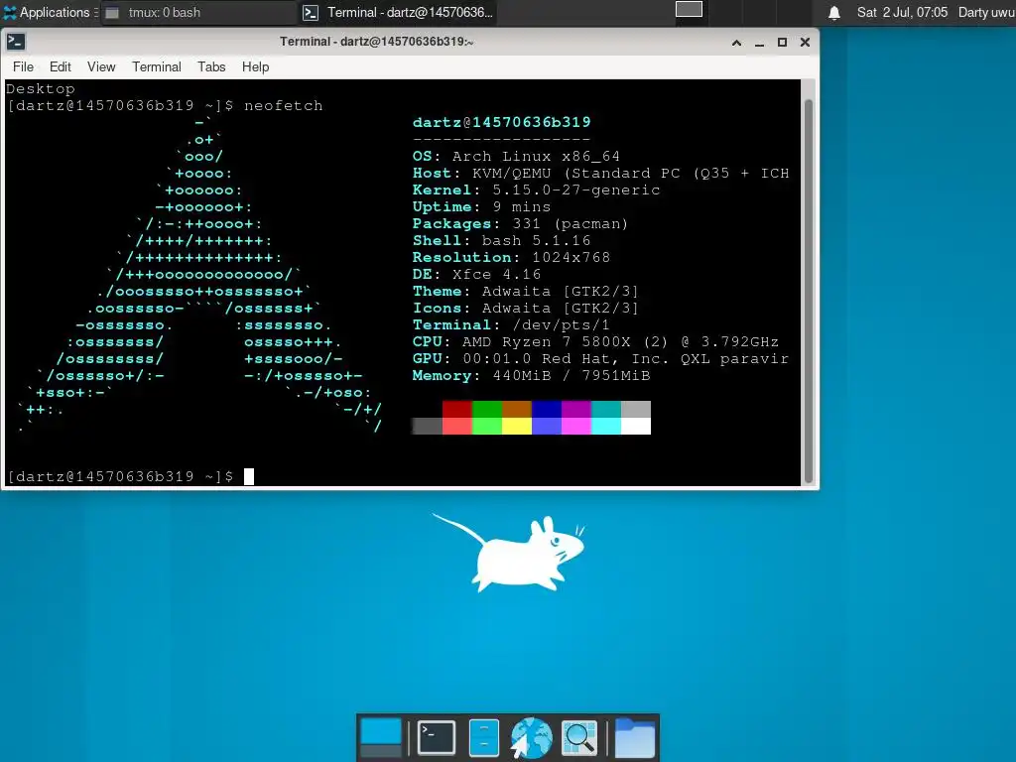
Task: Click the Kernel: 5.15.0-27-generic line
Action: point(536,190)
